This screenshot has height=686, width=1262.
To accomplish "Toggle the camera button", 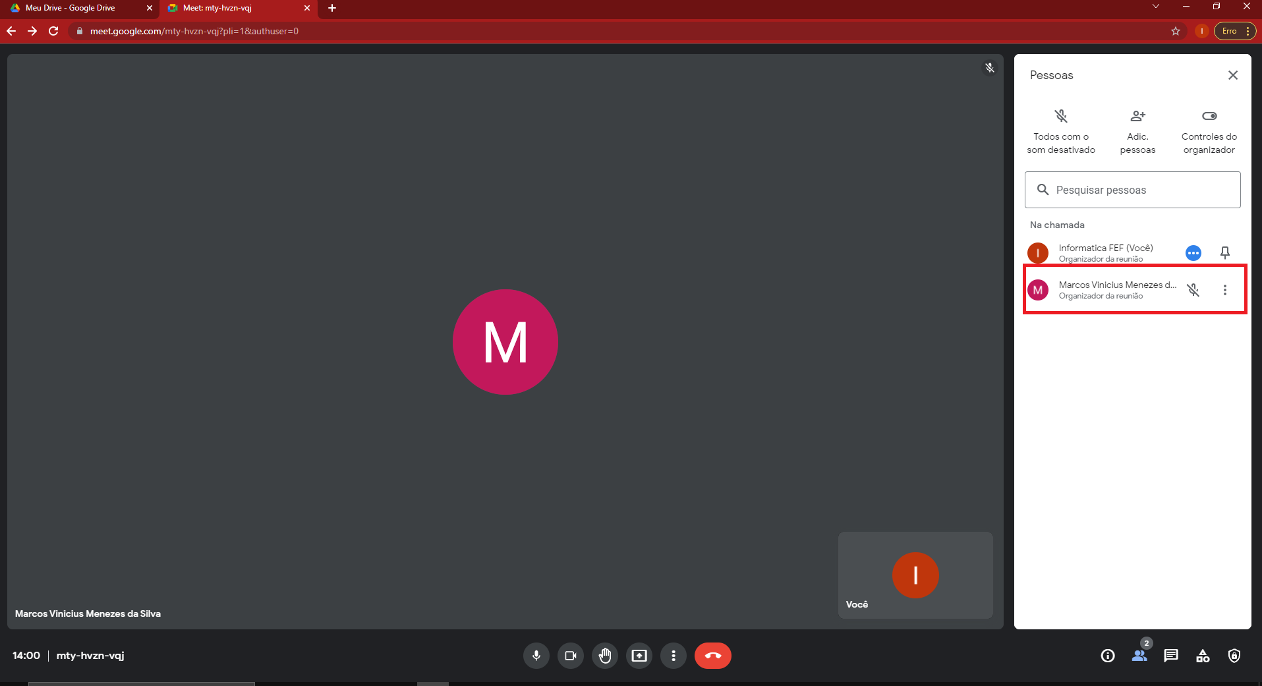I will (571, 656).
